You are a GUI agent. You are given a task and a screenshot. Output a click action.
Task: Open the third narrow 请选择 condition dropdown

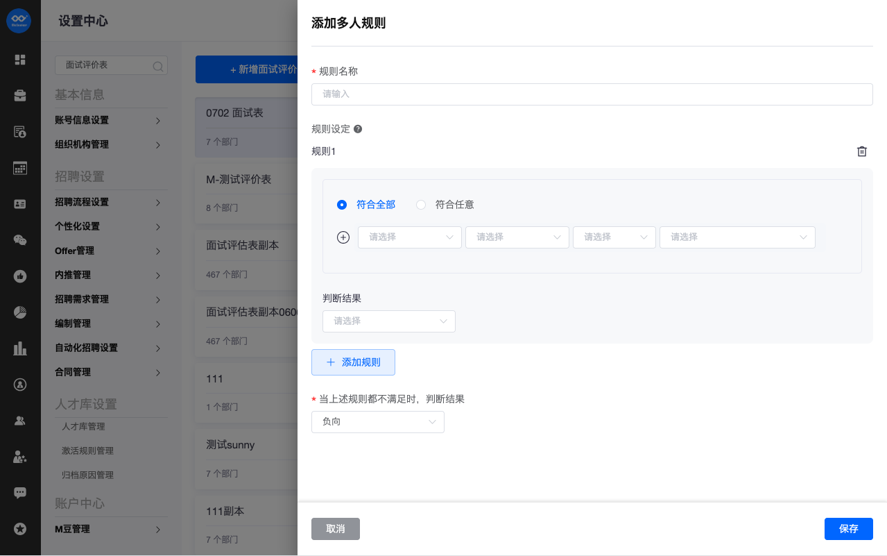[614, 237]
